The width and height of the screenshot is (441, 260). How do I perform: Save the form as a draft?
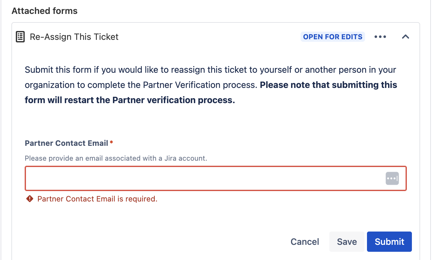pyautogui.click(x=347, y=241)
